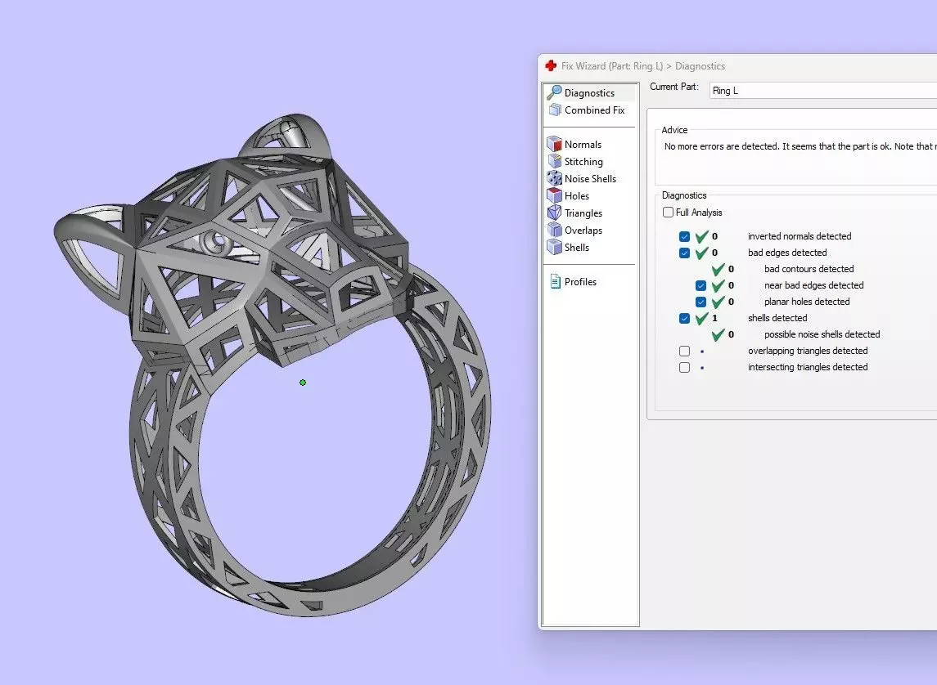Go to the Holes page
The width and height of the screenshot is (937, 685).
[577, 195]
